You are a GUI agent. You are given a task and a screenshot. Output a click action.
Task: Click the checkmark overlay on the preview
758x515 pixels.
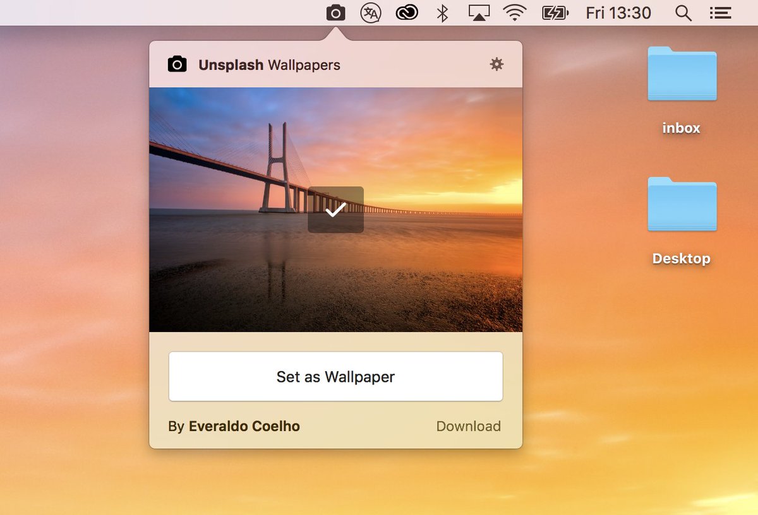coord(335,210)
